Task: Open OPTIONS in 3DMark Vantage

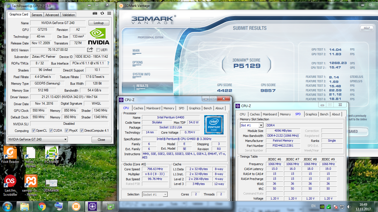Action: 138,62
